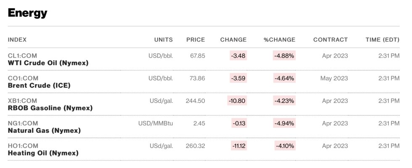The width and height of the screenshot is (412, 168).
Task: Select the CO1:COM ticker symbol
Action: pos(23,78)
